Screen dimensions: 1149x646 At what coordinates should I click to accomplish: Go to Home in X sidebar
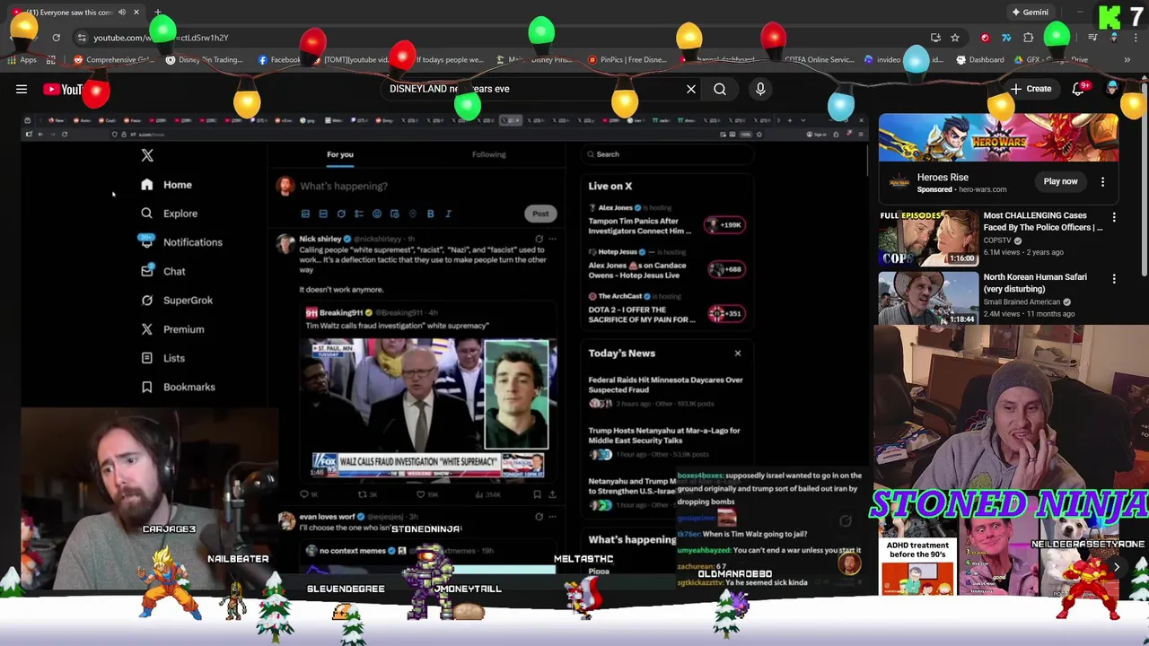click(166, 185)
